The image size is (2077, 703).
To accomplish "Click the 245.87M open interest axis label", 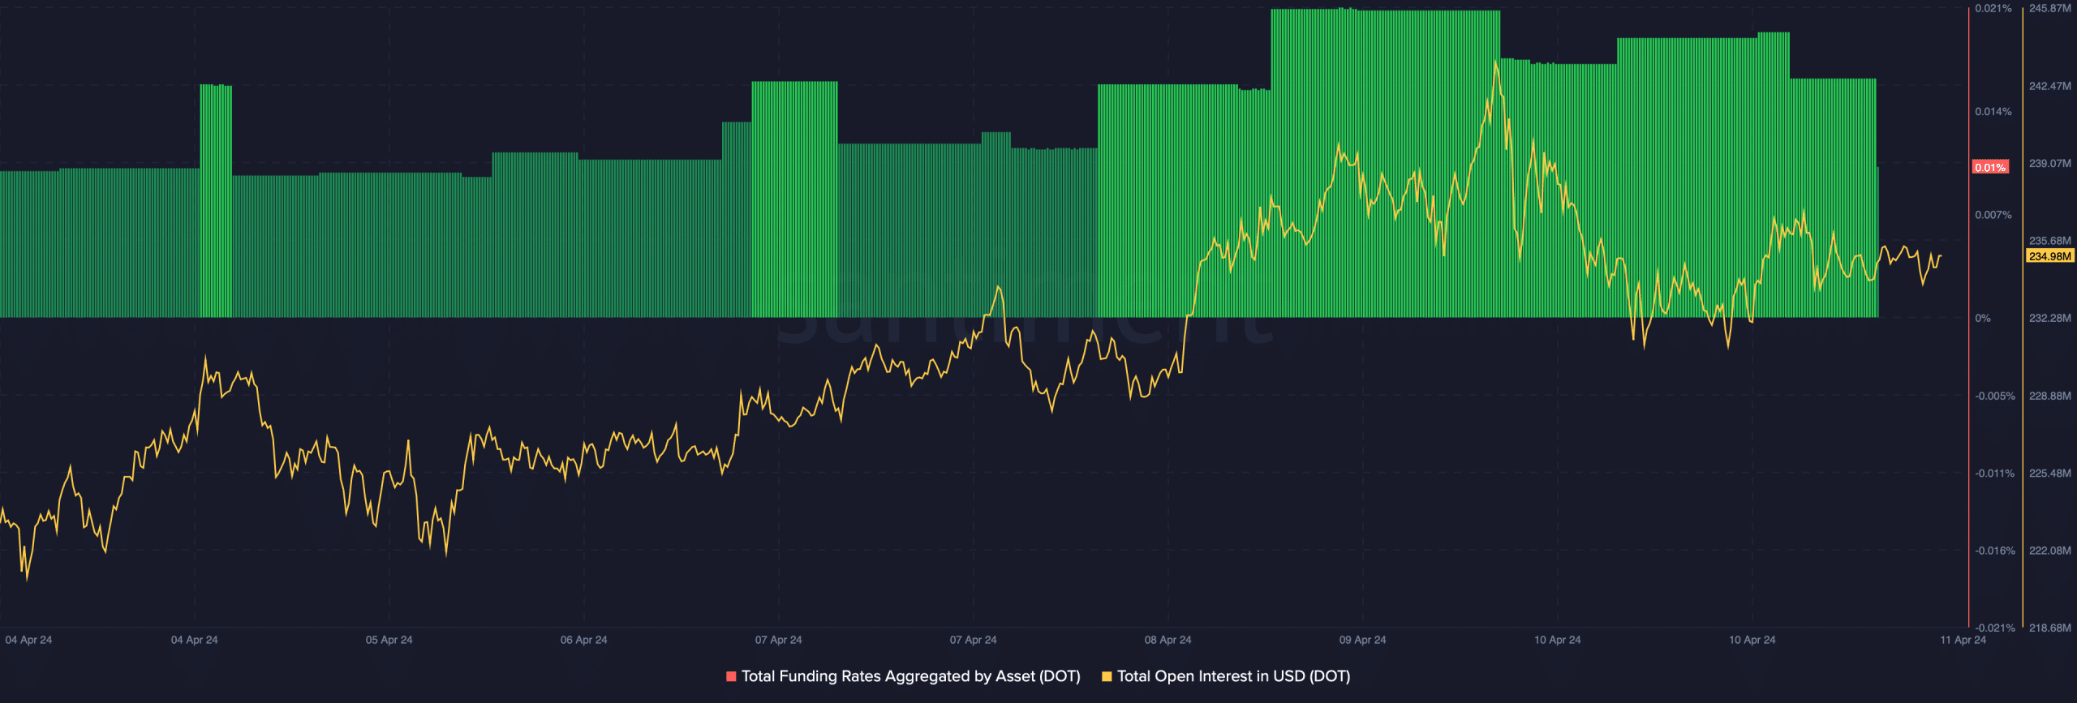I will (x=2050, y=9).
